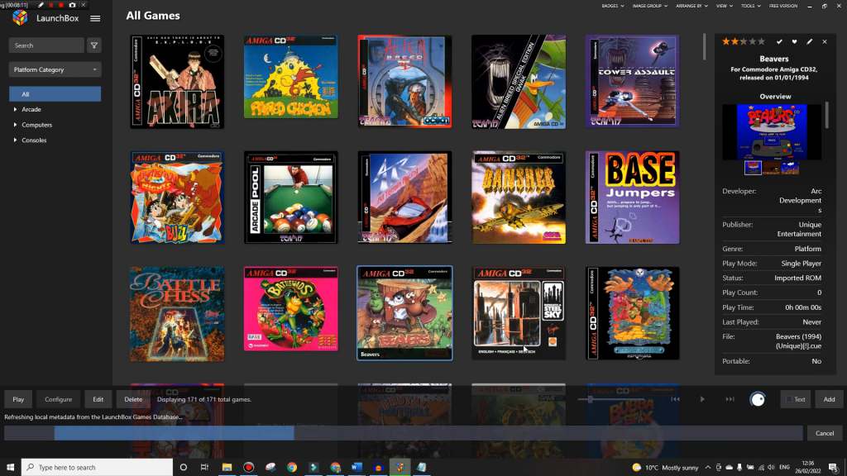Show hidden system tray icons
Screen dimensions: 847x476
coord(708,467)
